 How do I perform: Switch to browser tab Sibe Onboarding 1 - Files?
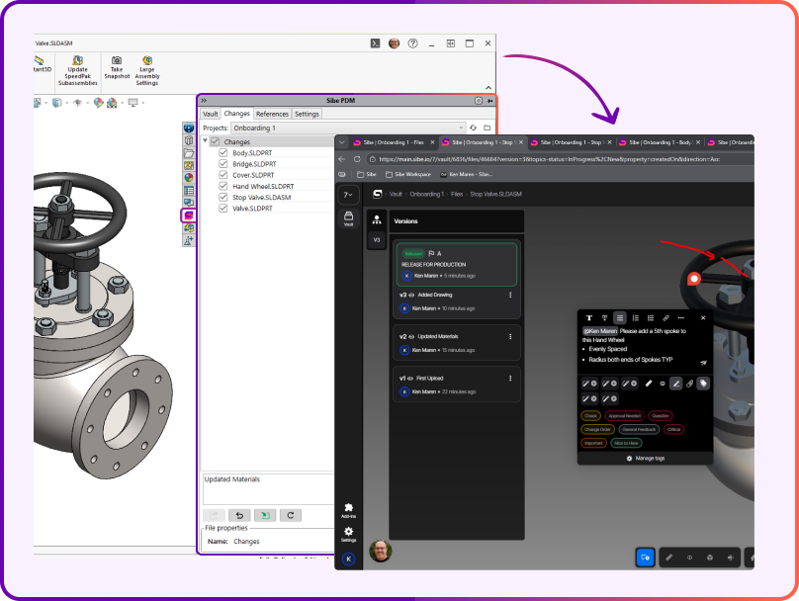pyautogui.click(x=394, y=142)
